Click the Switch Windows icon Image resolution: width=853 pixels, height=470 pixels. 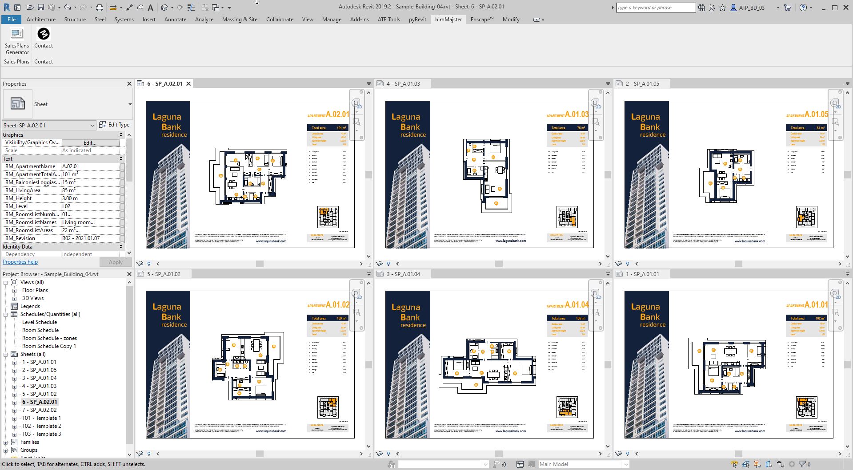click(216, 7)
